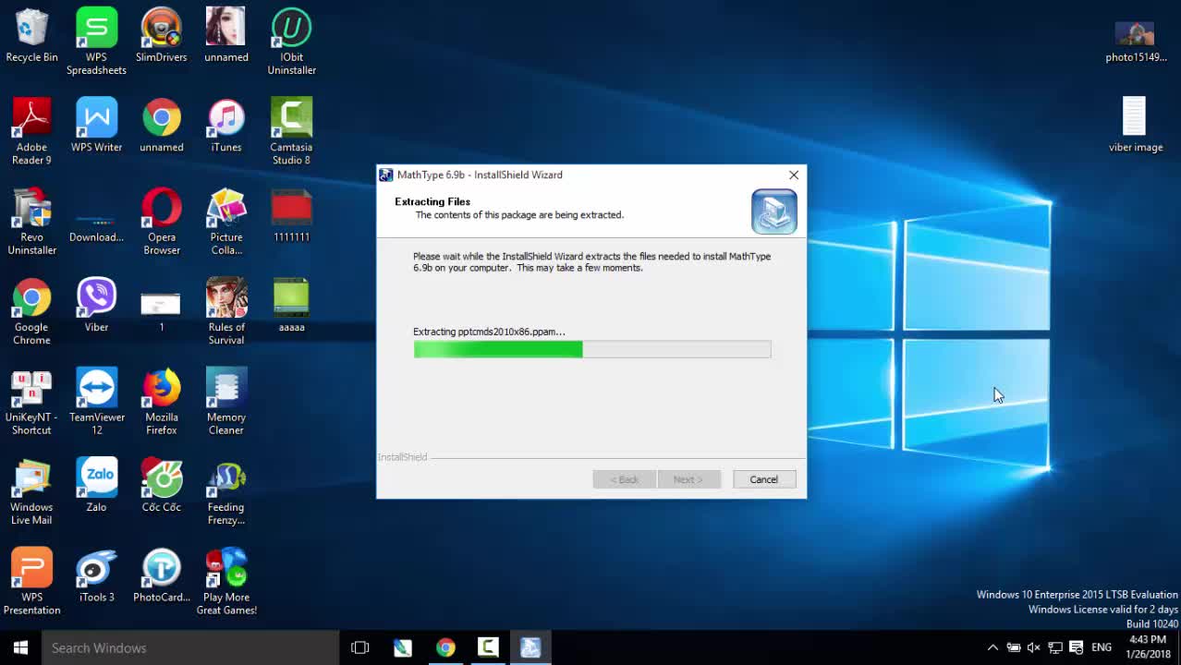Select the Opera Browser desktop icon
This screenshot has height=665, width=1181.
pos(162,222)
